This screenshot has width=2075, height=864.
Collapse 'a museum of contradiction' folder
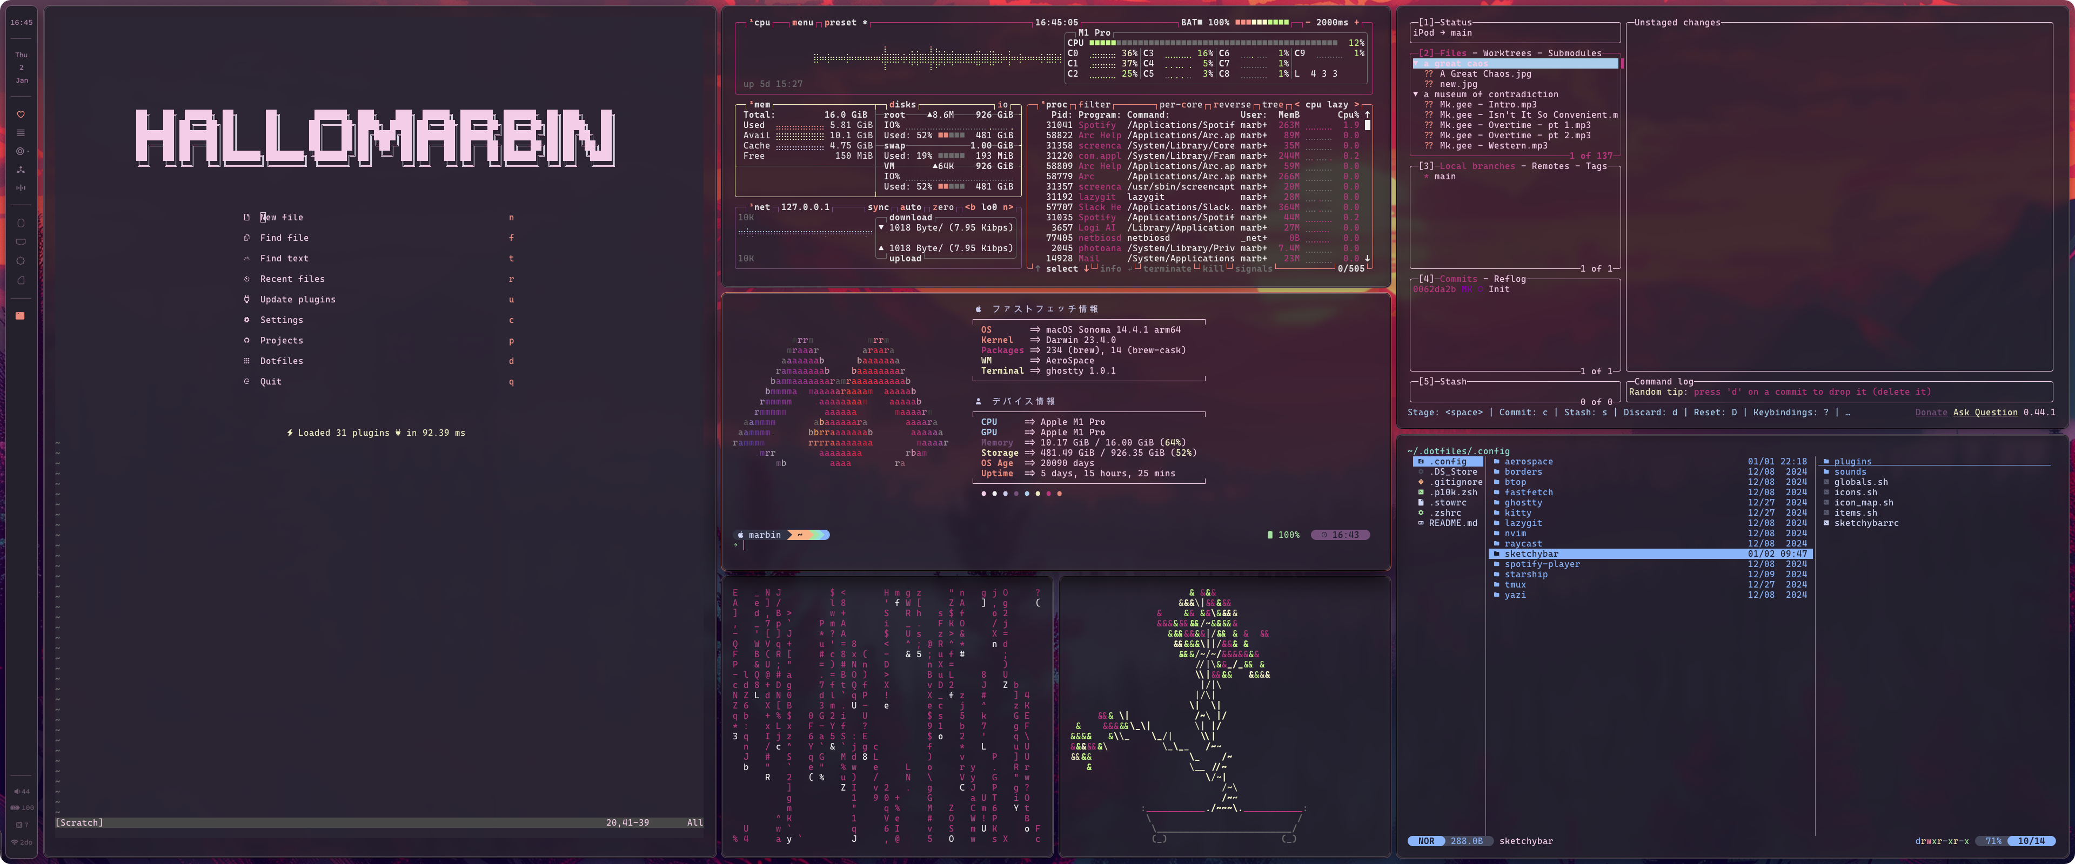point(1416,94)
